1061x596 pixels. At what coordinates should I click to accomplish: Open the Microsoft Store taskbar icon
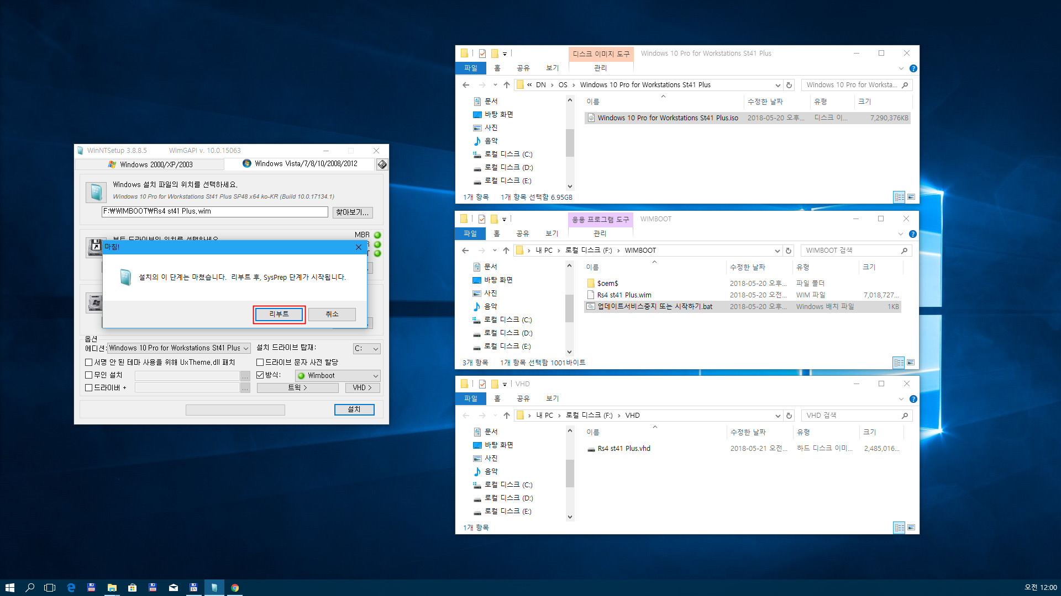(x=132, y=588)
